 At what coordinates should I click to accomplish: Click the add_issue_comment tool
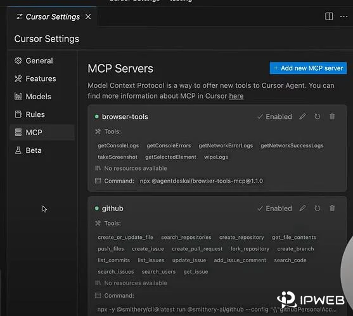[x=240, y=260]
